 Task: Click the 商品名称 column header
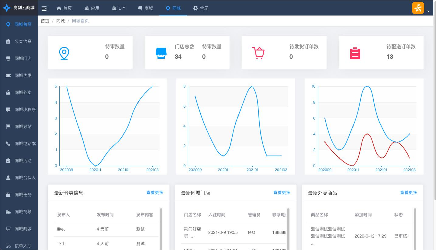click(320, 215)
